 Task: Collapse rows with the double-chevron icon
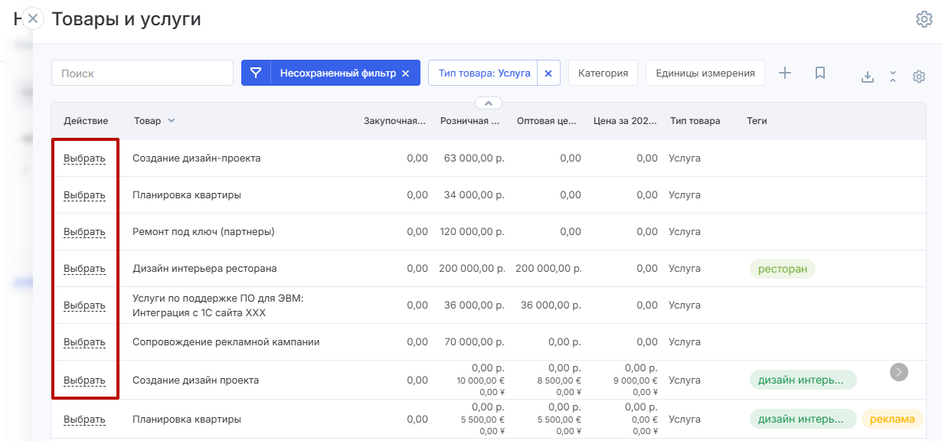coord(893,77)
